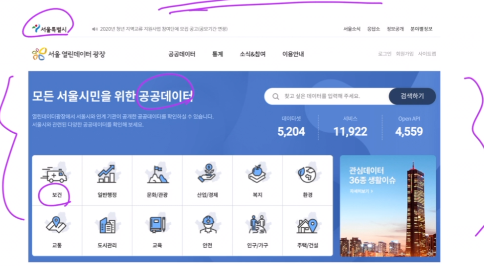484x266 pixels.
Task: Click the magnifier icon in search box
Action: [x=276, y=96]
